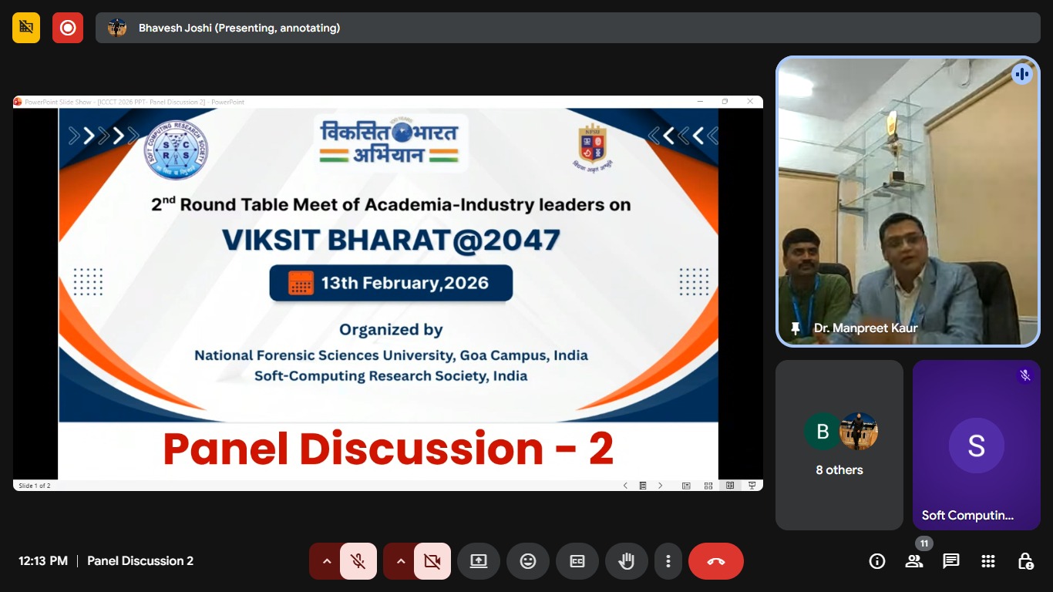The image size is (1053, 592).
Task: Click the red recording indicator
Action: pyautogui.click(x=68, y=28)
